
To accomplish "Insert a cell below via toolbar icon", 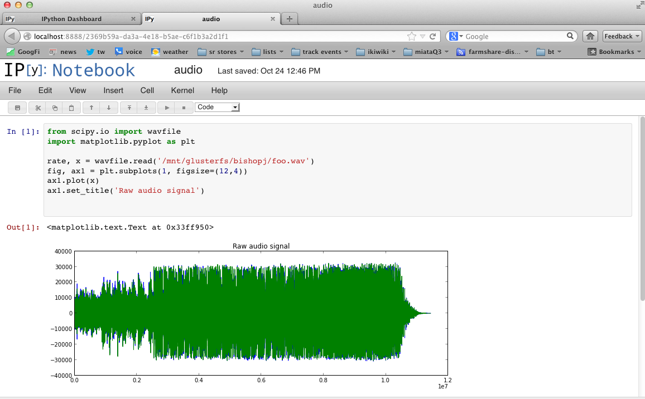I will (x=146, y=108).
